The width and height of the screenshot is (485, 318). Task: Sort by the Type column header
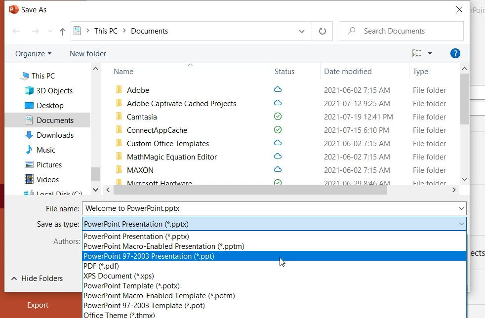point(420,72)
